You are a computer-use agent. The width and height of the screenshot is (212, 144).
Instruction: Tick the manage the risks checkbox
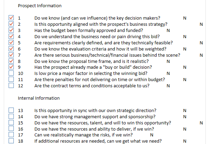pos(11,135)
